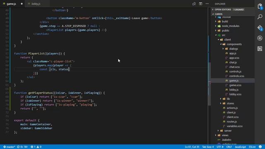Click the export default line in editor
This screenshot has height=149, width=265.
point(26,120)
